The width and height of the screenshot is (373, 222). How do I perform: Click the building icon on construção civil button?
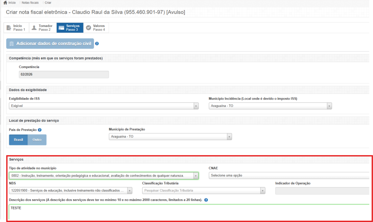point(11,44)
